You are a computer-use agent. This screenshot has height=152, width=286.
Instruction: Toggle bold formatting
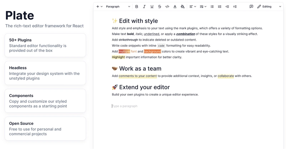coord(137,6)
